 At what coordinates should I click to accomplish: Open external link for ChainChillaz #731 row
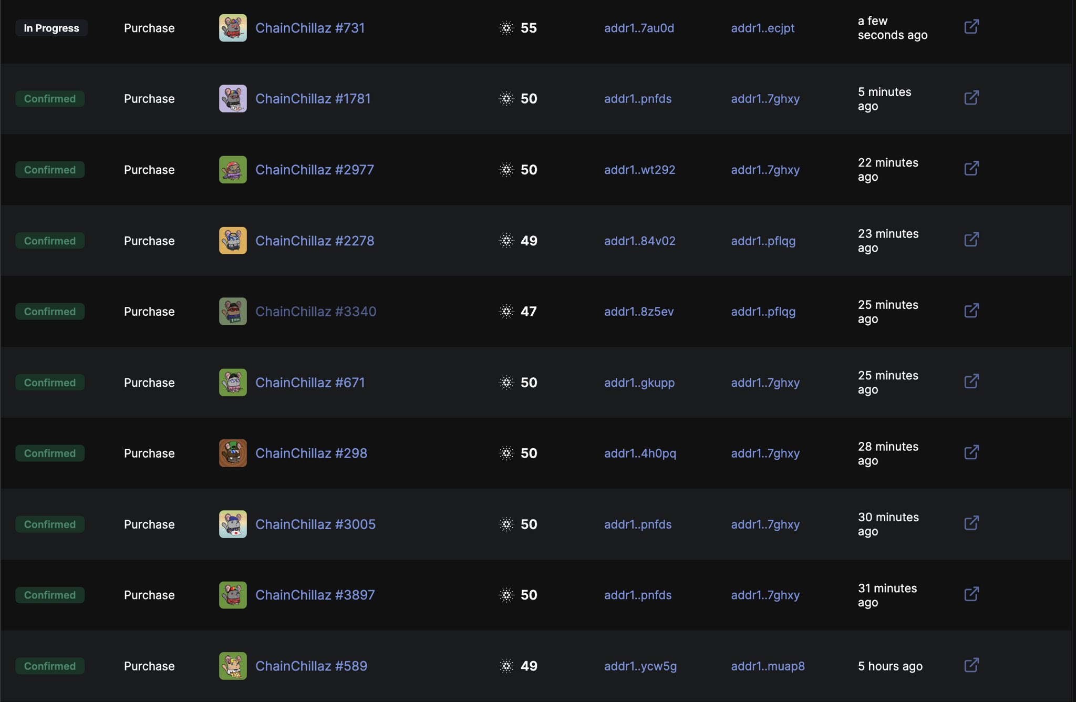click(x=971, y=27)
